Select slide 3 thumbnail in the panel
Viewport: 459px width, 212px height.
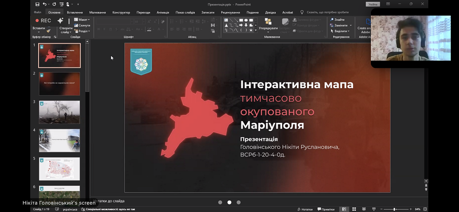point(59,112)
